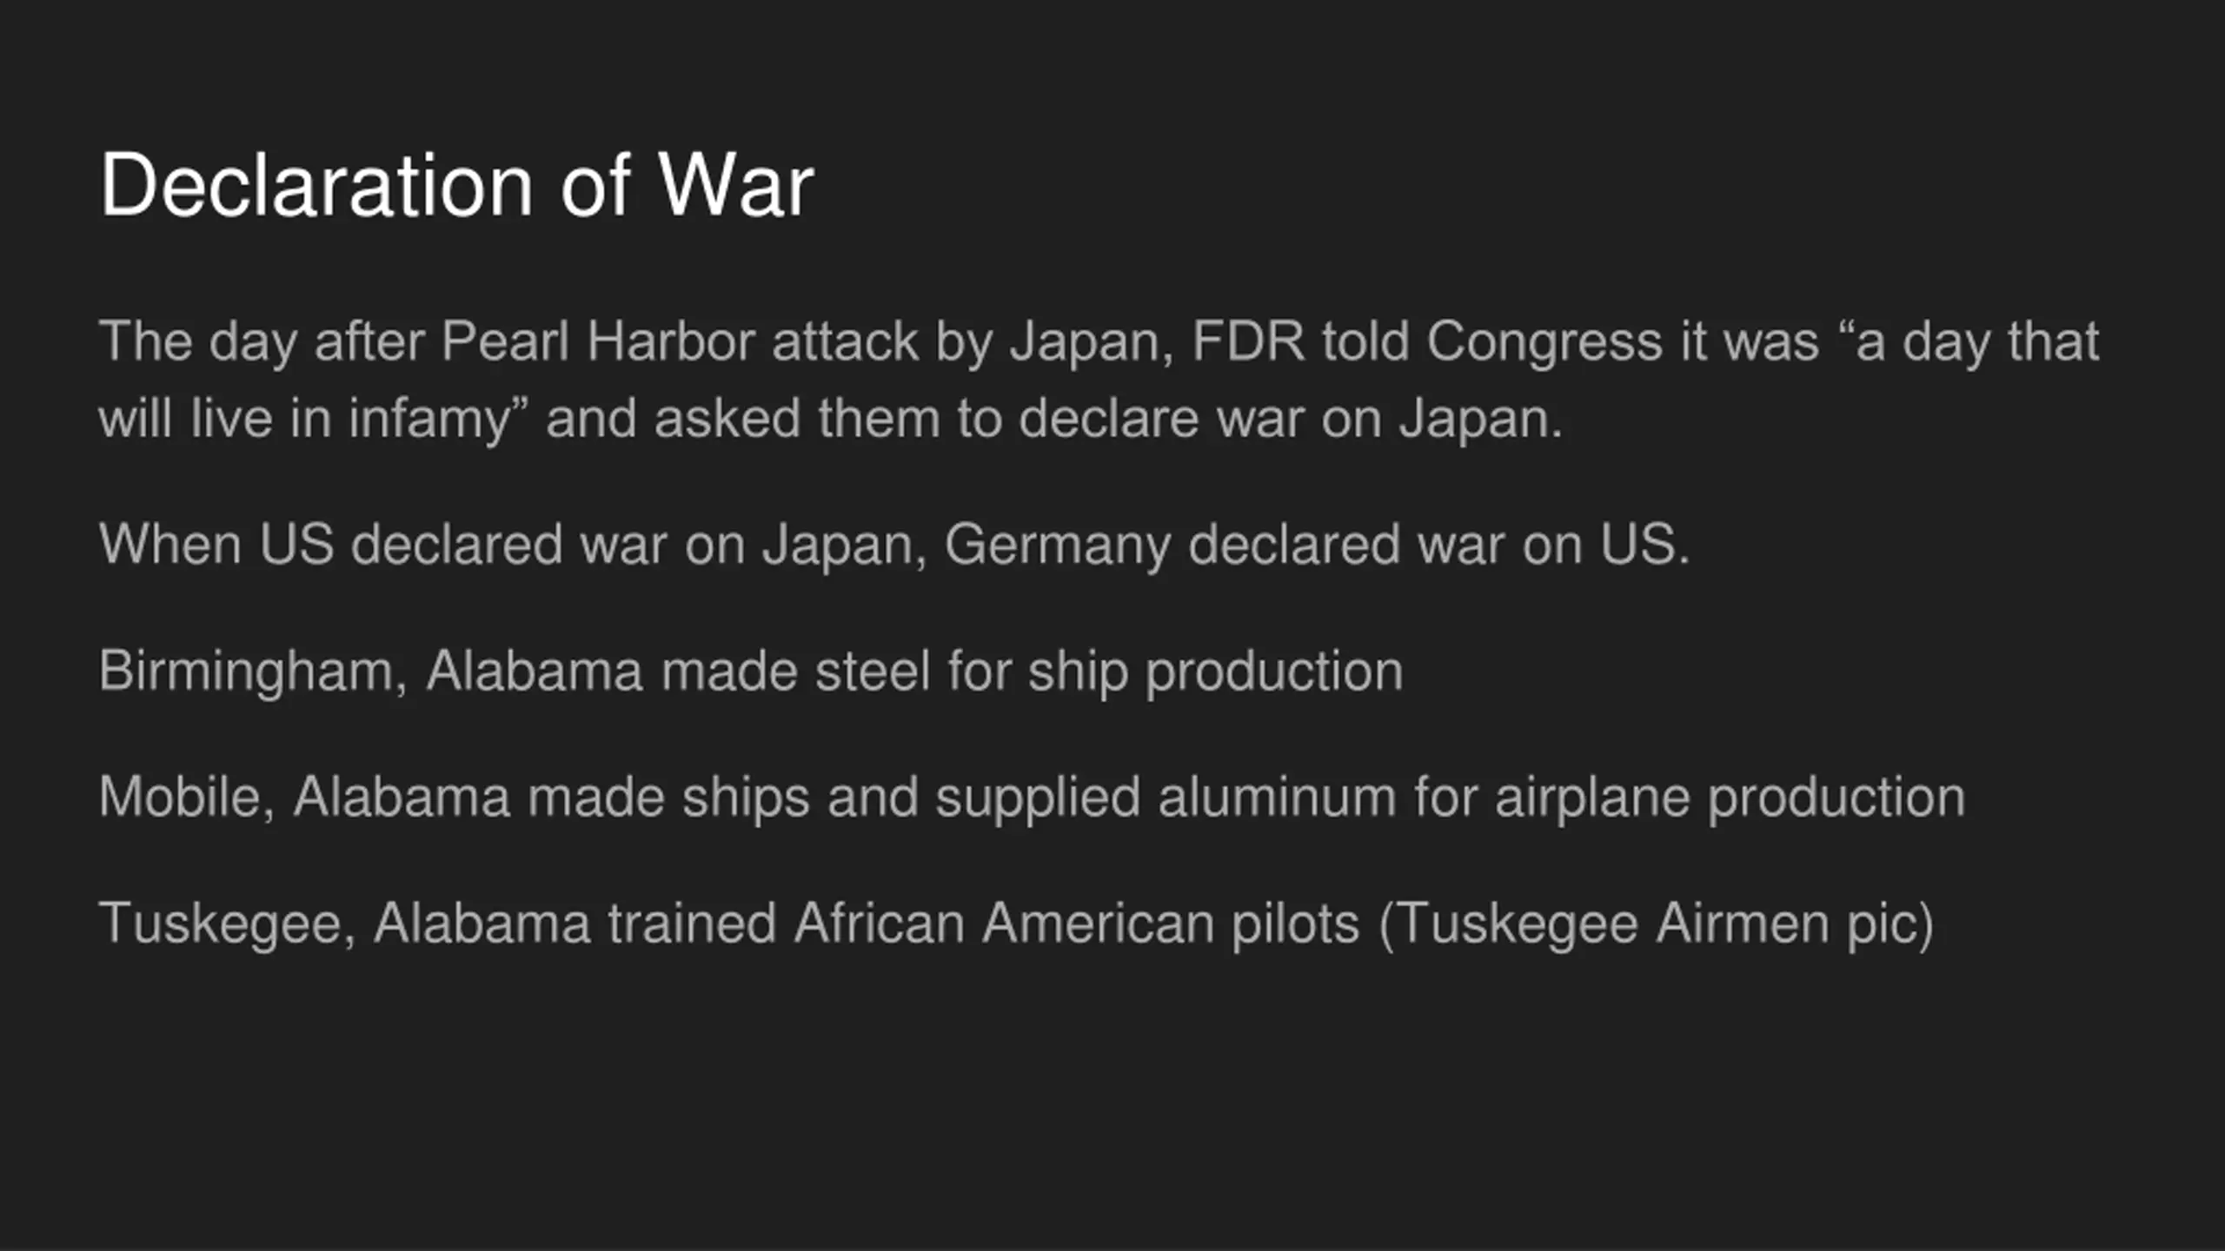Click the sentence about Germany declaring war
The width and height of the screenshot is (2225, 1251).
pyautogui.click(x=894, y=545)
